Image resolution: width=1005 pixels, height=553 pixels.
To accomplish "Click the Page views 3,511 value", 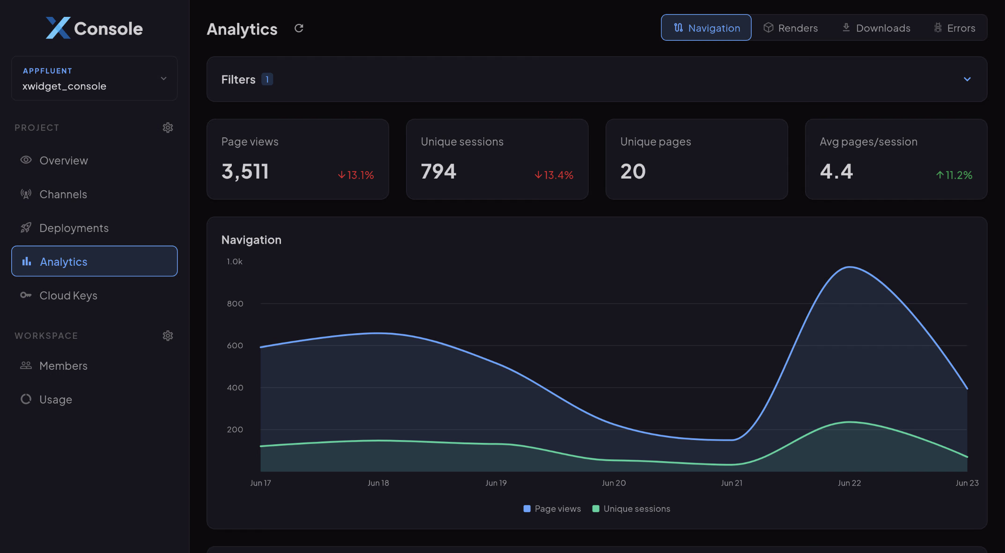I will [x=245, y=172].
